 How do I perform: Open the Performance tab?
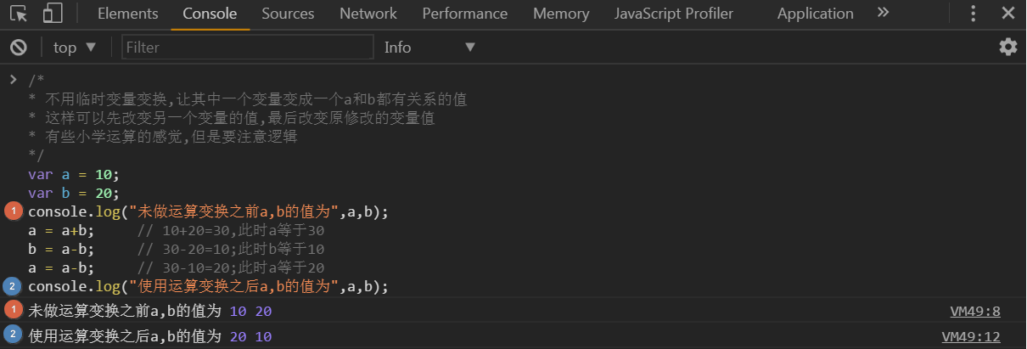464,14
